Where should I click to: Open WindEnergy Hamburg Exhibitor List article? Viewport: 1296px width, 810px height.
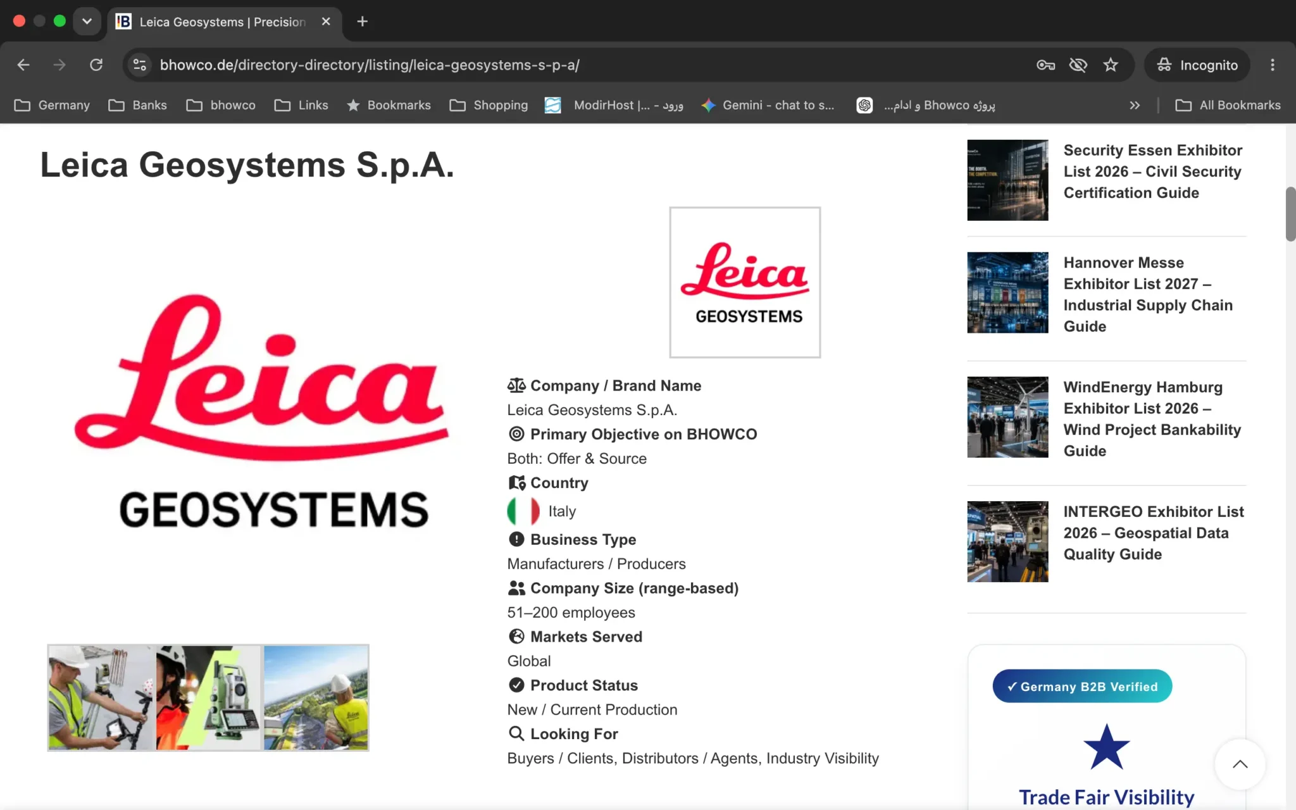click(1152, 419)
